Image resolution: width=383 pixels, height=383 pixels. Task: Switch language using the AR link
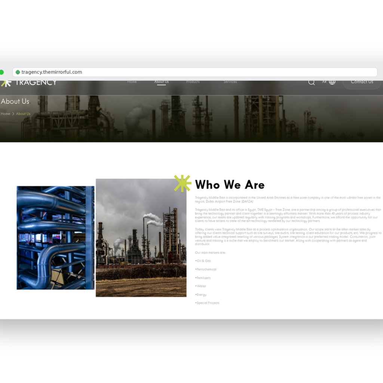click(324, 82)
